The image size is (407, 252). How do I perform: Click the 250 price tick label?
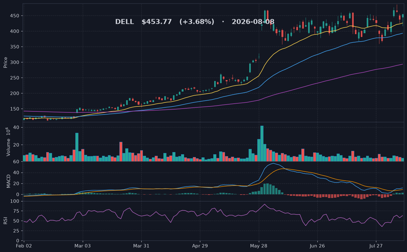(14, 78)
